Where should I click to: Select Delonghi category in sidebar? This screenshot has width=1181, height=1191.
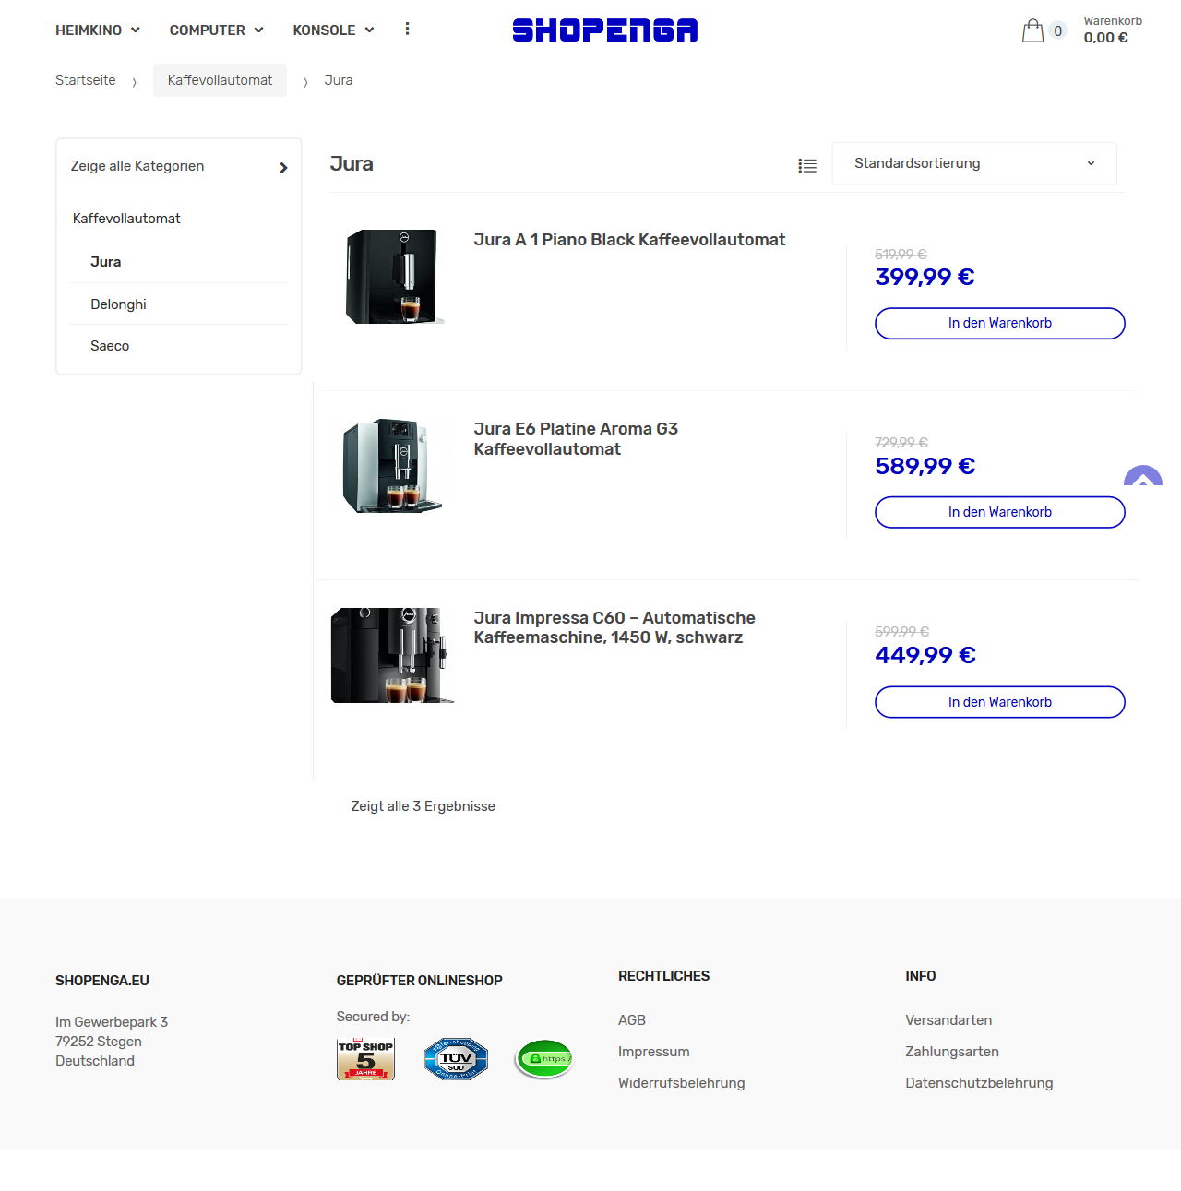(118, 304)
